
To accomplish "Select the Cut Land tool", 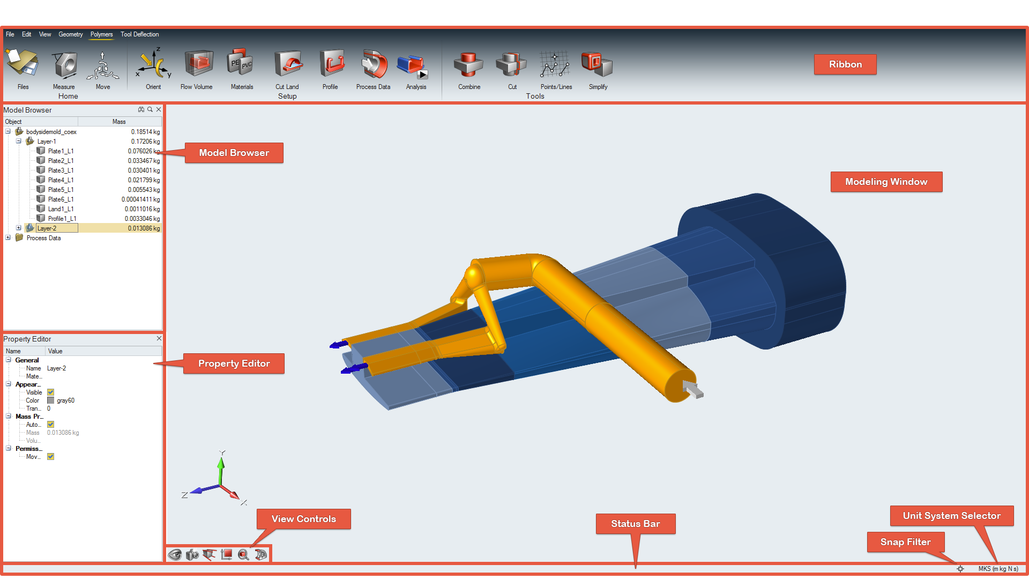I will click(x=287, y=65).
